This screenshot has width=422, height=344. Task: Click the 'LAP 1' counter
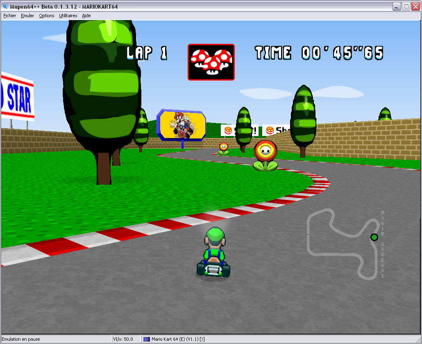(x=147, y=53)
